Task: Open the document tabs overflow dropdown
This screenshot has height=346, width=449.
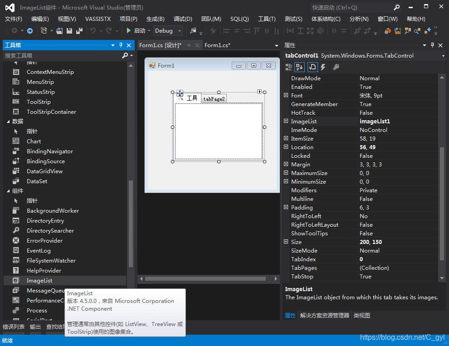Action: pyautogui.click(x=276, y=45)
